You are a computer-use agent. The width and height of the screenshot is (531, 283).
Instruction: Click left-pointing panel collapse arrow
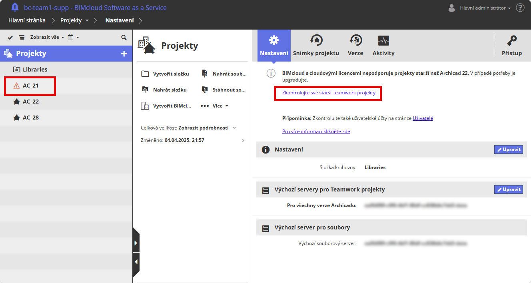click(136, 262)
